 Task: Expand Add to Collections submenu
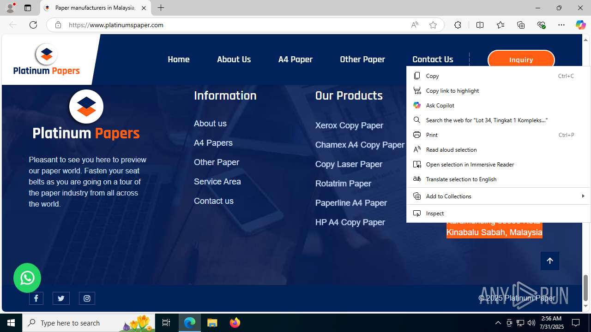click(499, 196)
